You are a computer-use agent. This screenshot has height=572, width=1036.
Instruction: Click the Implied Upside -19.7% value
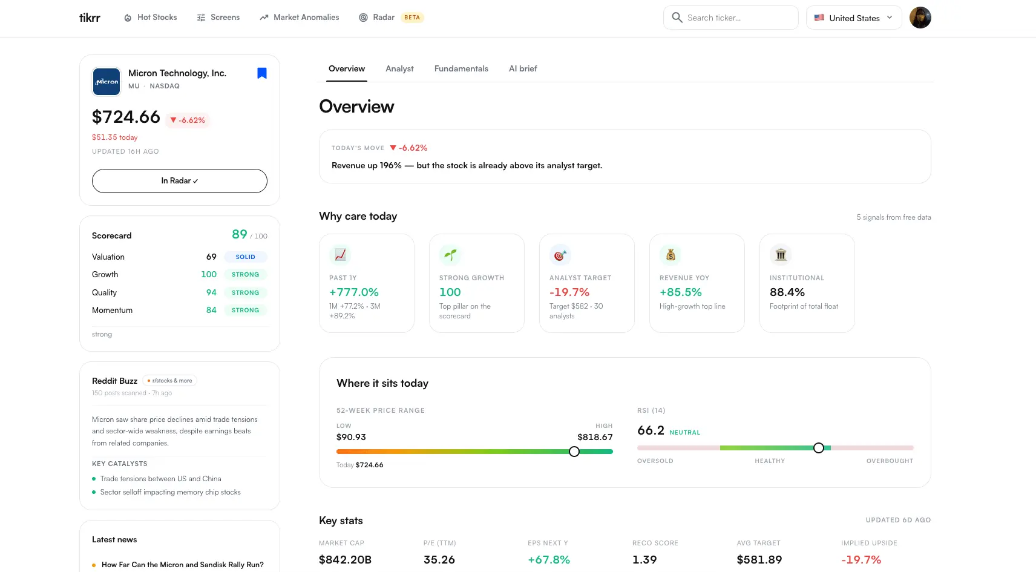pyautogui.click(x=861, y=560)
